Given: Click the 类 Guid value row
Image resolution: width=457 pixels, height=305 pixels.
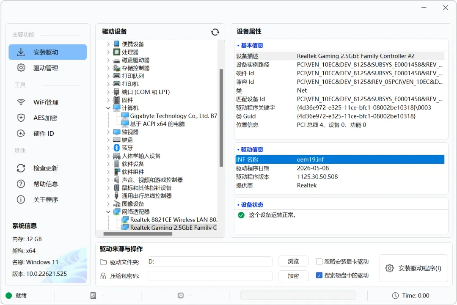Looking at the screenshot, I should point(340,116).
